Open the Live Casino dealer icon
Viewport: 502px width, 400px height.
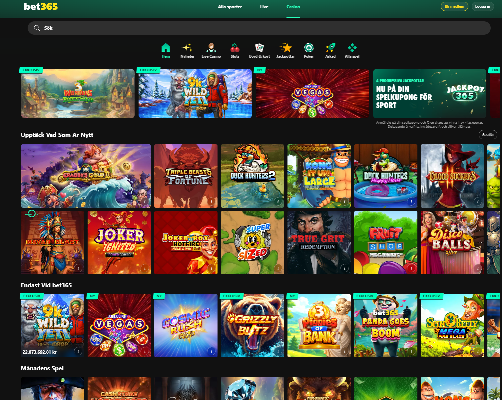[x=211, y=48]
